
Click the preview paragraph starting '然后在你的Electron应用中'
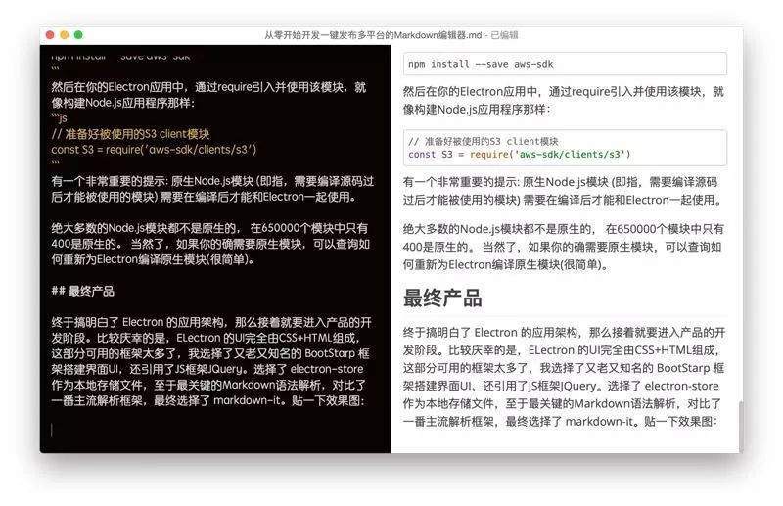pyautogui.click(x=564, y=101)
